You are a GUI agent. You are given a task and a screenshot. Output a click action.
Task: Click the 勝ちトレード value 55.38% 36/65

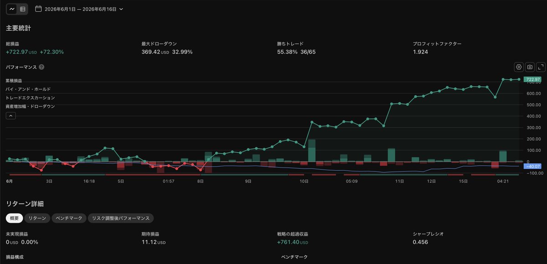pos(296,52)
